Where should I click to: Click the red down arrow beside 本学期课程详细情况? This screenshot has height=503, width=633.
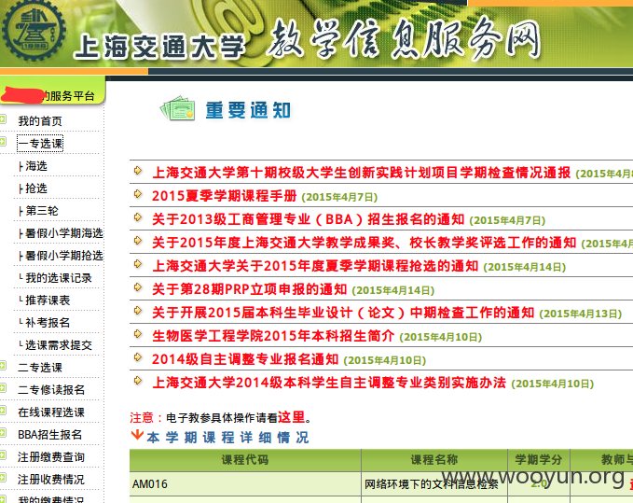[x=137, y=435]
